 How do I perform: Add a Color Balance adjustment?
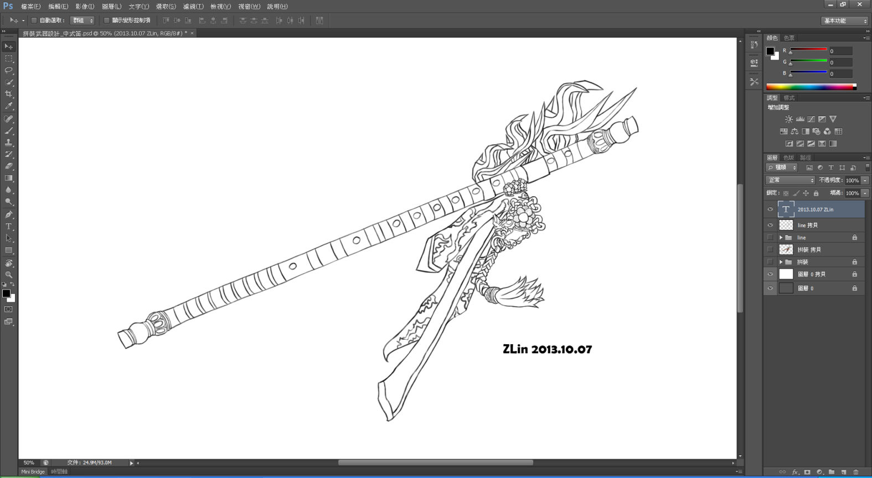(794, 132)
